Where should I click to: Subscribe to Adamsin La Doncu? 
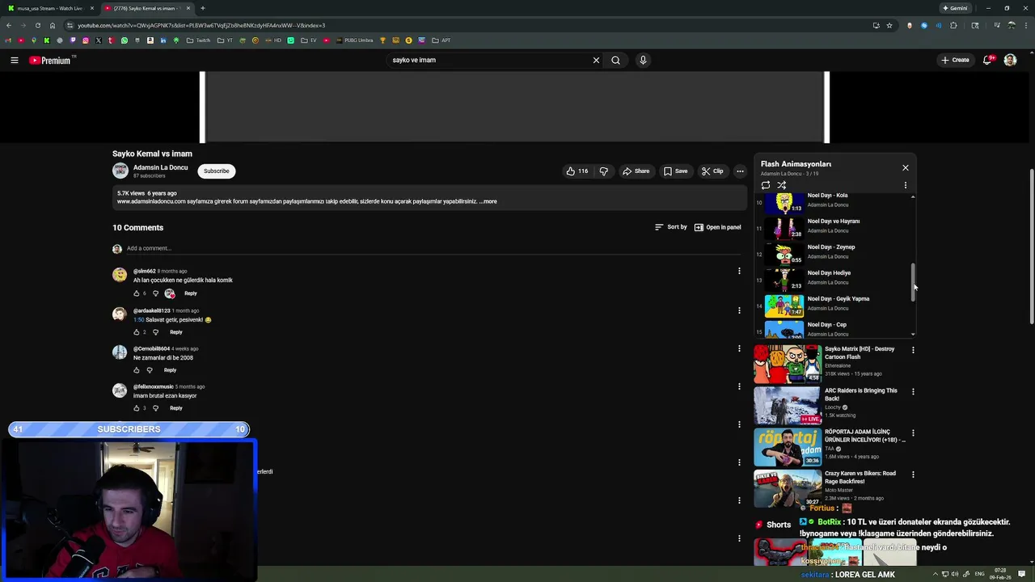[216, 171]
